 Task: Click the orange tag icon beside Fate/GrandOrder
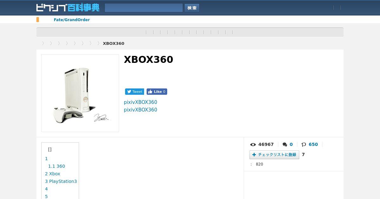[38, 20]
